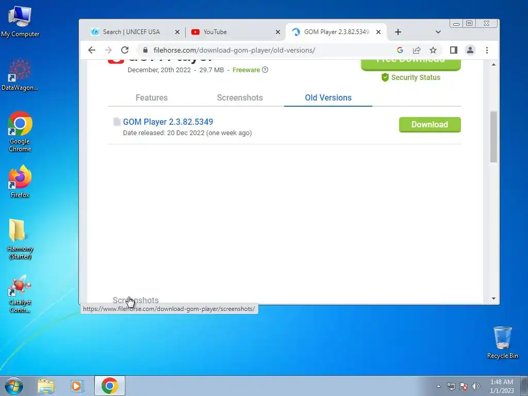Image resolution: width=528 pixels, height=396 pixels.
Task: Click the Show desktop strip
Action: (x=524, y=386)
